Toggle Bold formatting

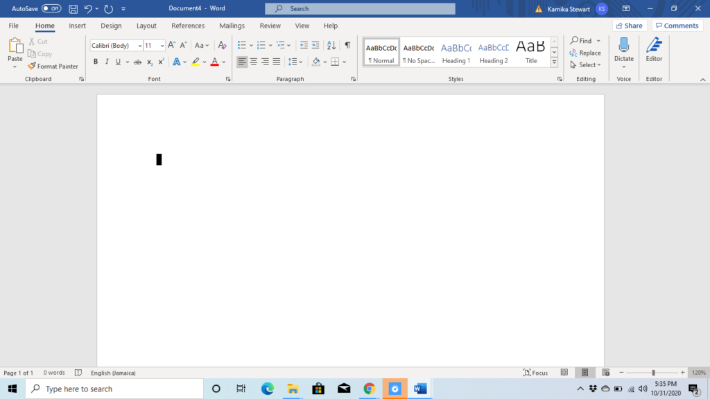coord(96,62)
